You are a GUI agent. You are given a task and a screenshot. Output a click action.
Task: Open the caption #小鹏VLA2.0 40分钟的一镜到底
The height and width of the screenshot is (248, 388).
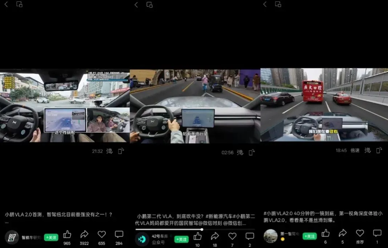tap(323, 216)
